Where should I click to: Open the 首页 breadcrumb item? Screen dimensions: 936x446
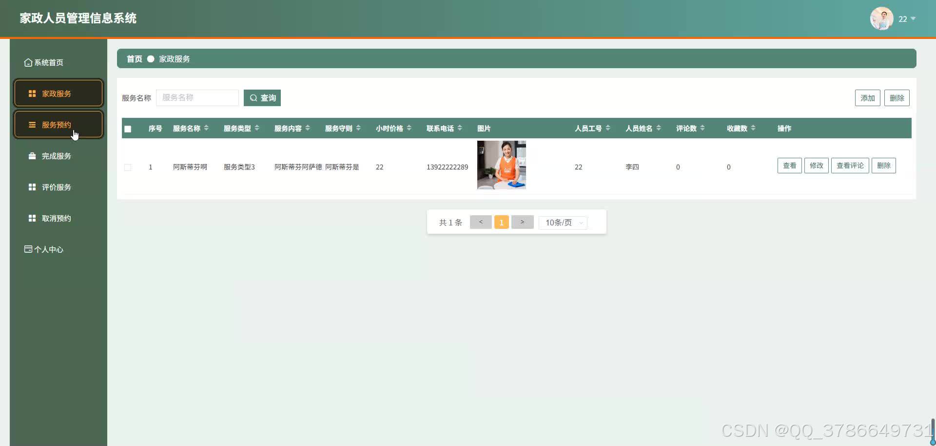point(134,58)
